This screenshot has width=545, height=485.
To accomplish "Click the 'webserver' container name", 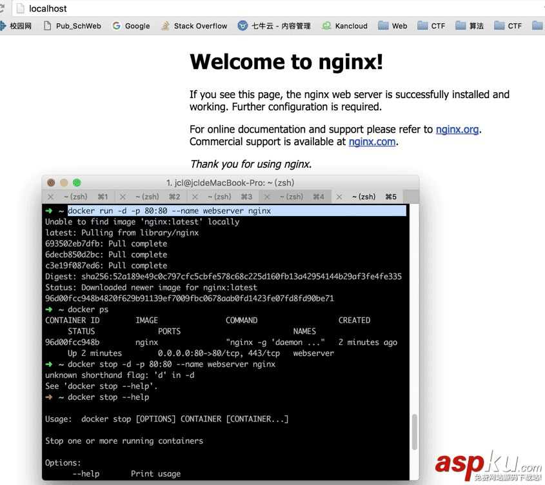I will (x=313, y=353).
